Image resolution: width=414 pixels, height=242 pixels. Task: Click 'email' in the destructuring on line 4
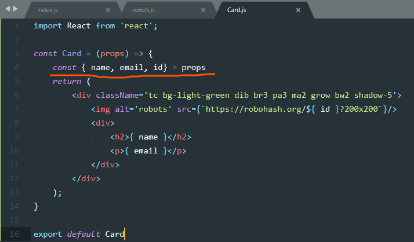click(131, 68)
